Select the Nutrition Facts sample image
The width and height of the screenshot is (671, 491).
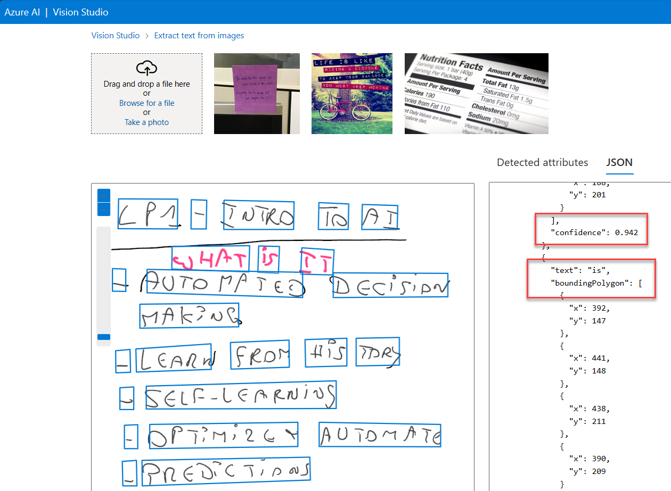476,93
